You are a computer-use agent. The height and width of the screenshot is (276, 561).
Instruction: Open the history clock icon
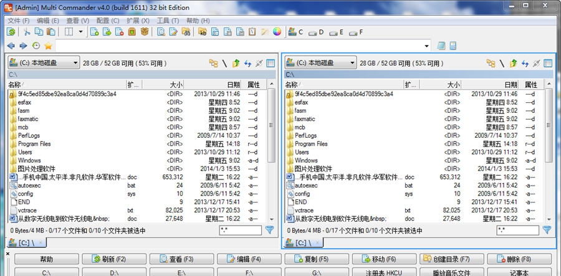[36, 45]
